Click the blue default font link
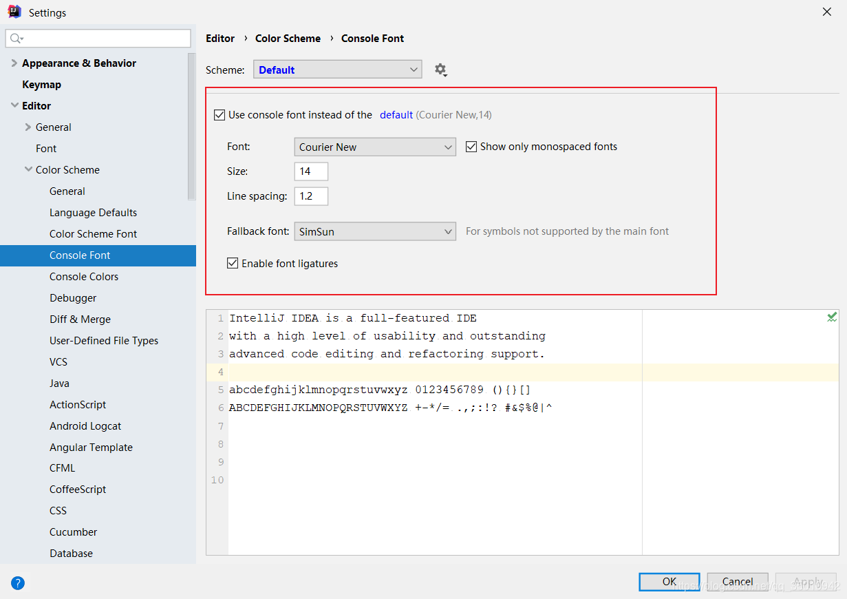This screenshot has width=847, height=599. coord(396,115)
